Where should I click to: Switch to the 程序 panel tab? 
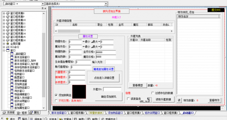click(x=22, y=113)
